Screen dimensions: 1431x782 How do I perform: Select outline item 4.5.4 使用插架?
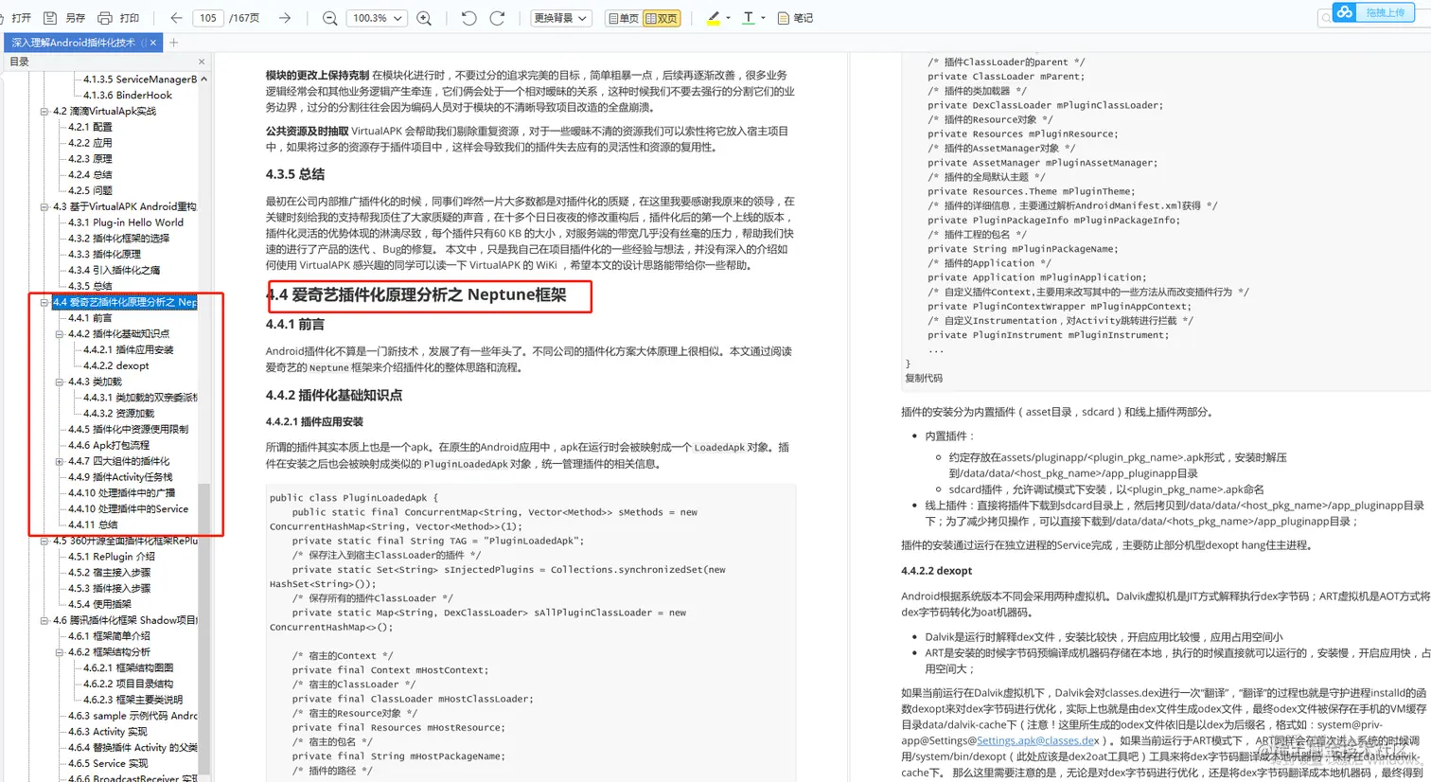(99, 604)
